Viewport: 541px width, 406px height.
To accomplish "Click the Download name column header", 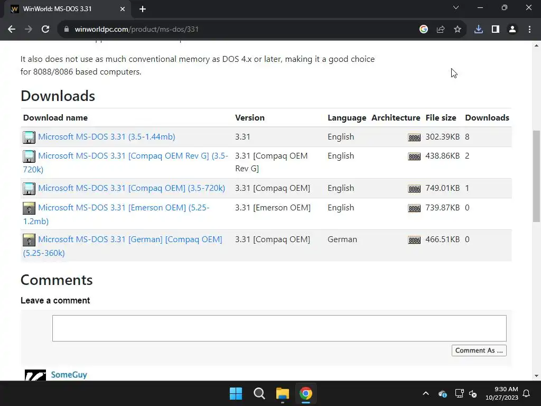I will point(55,118).
